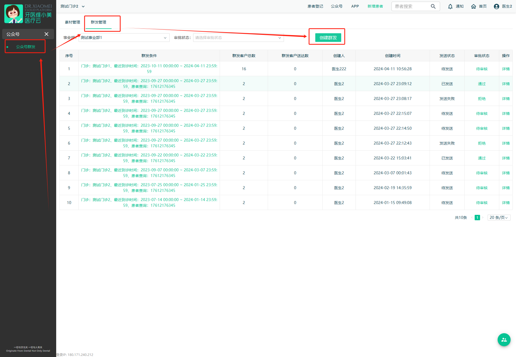Click 新增患者 in the top bar
The image size is (516, 357).
pos(375,6)
